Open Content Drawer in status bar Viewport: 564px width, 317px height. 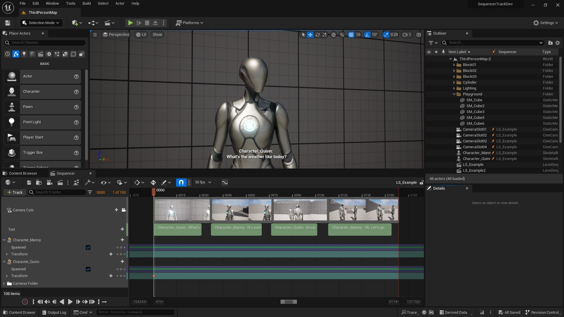click(x=19, y=313)
